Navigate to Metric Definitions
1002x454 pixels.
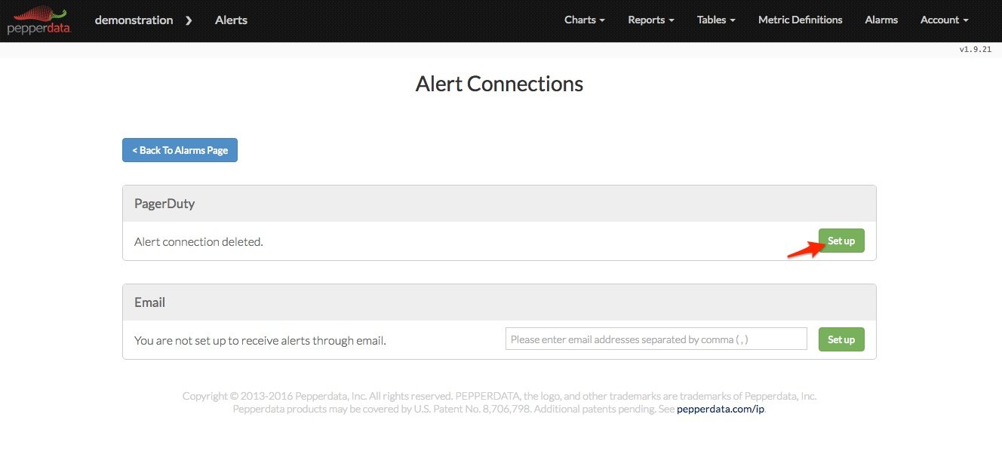point(800,20)
